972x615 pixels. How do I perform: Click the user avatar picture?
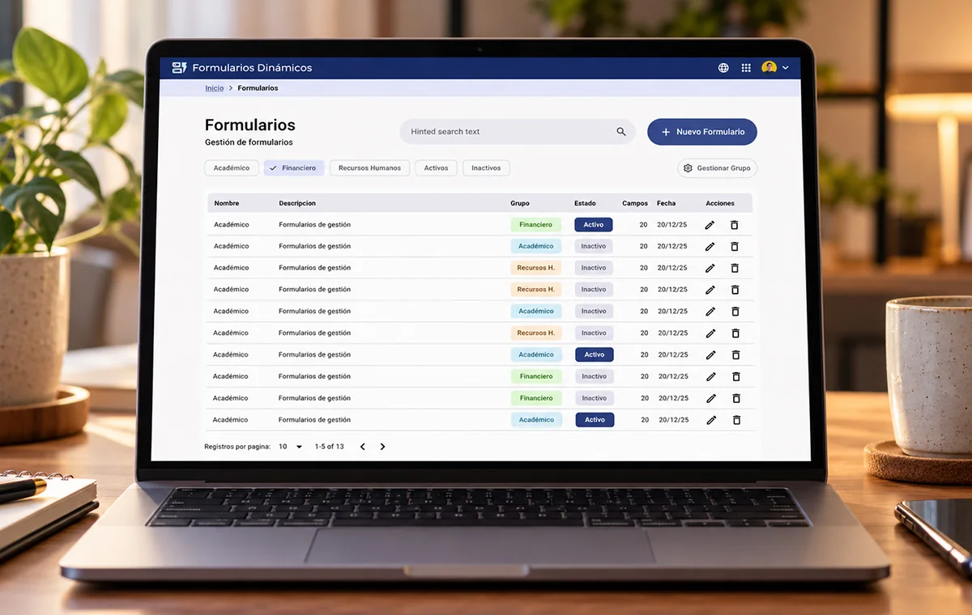click(x=769, y=68)
